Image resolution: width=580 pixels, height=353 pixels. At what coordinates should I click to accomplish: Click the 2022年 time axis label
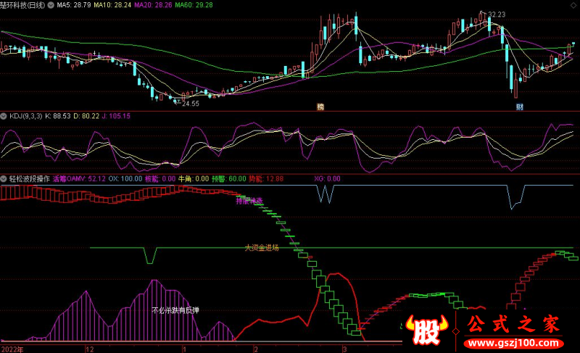pyautogui.click(x=12, y=349)
